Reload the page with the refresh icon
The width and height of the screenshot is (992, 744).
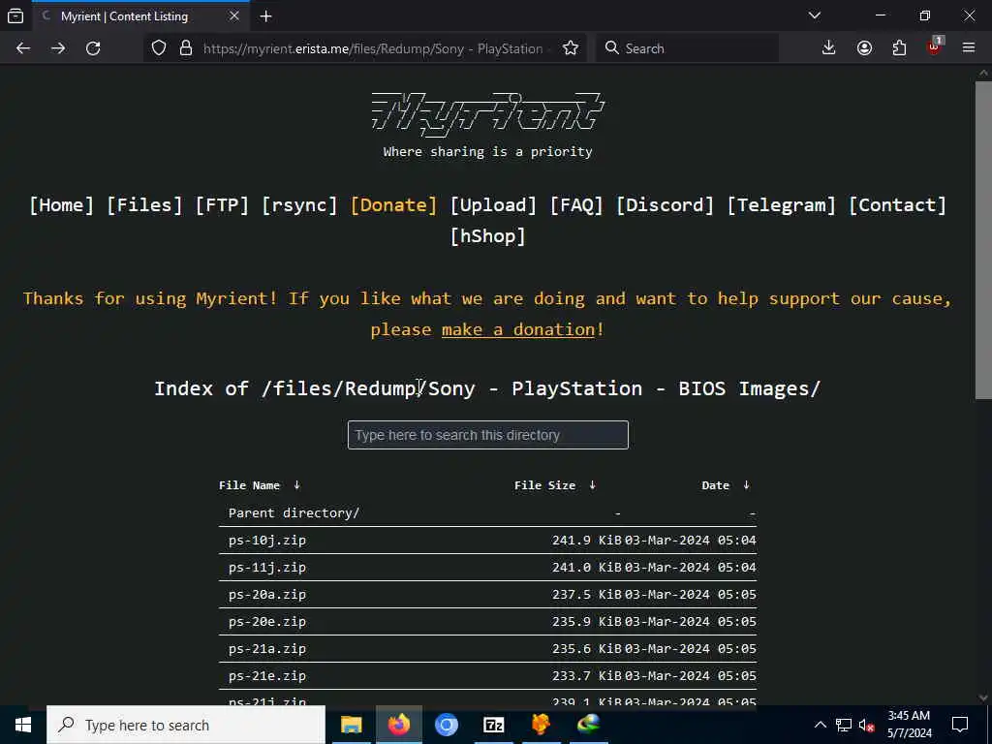[x=93, y=48]
